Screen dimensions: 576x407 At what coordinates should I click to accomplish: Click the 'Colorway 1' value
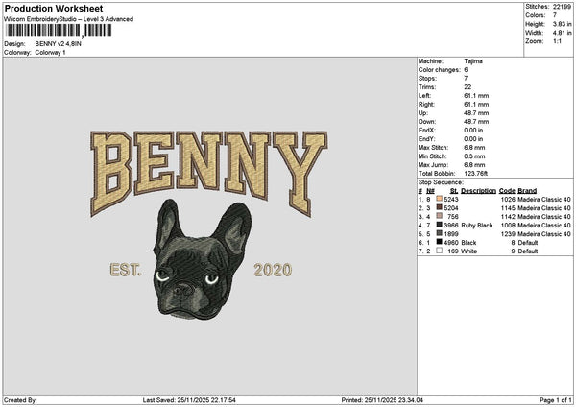(x=50, y=53)
